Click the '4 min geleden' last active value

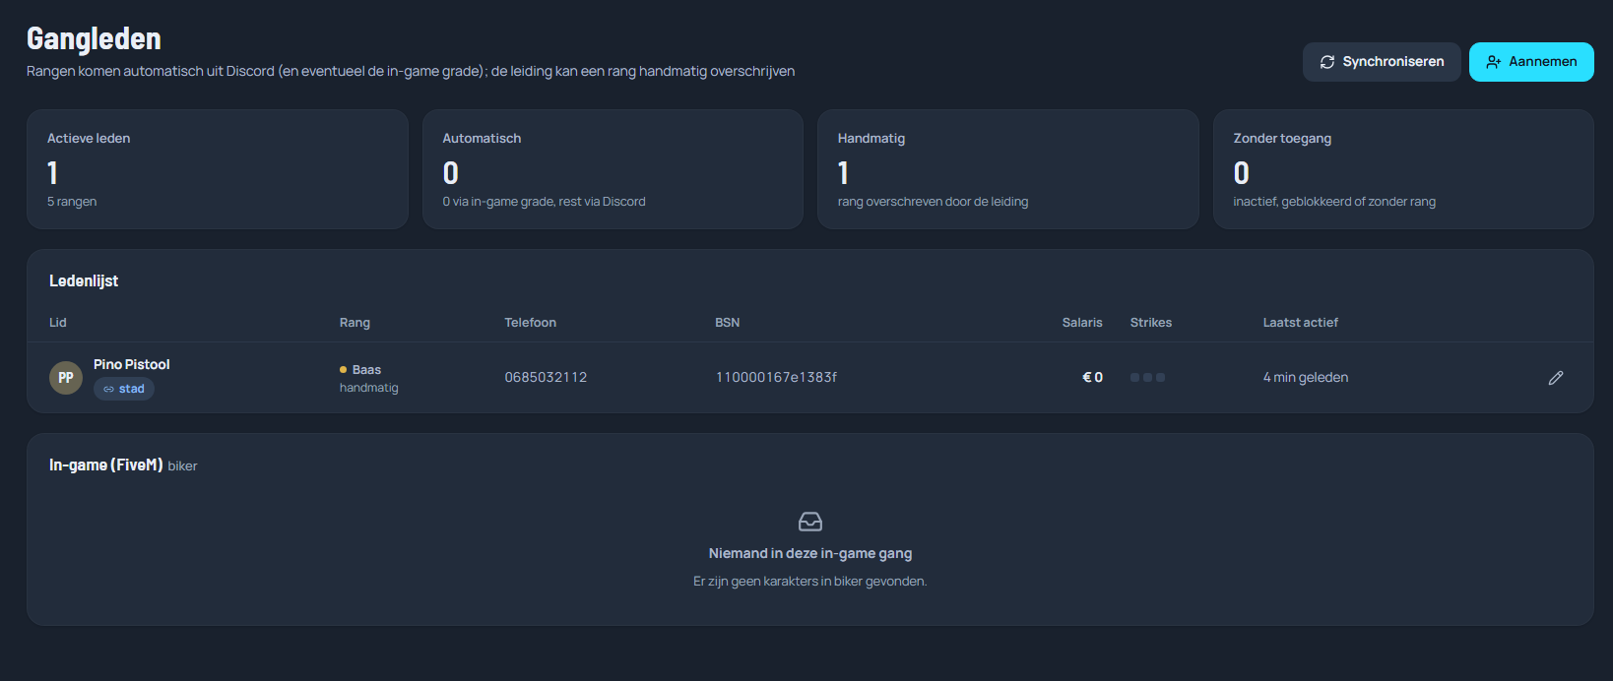pos(1306,378)
